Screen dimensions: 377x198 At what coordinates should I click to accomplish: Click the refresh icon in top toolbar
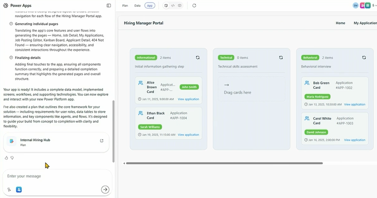click(x=194, y=5)
